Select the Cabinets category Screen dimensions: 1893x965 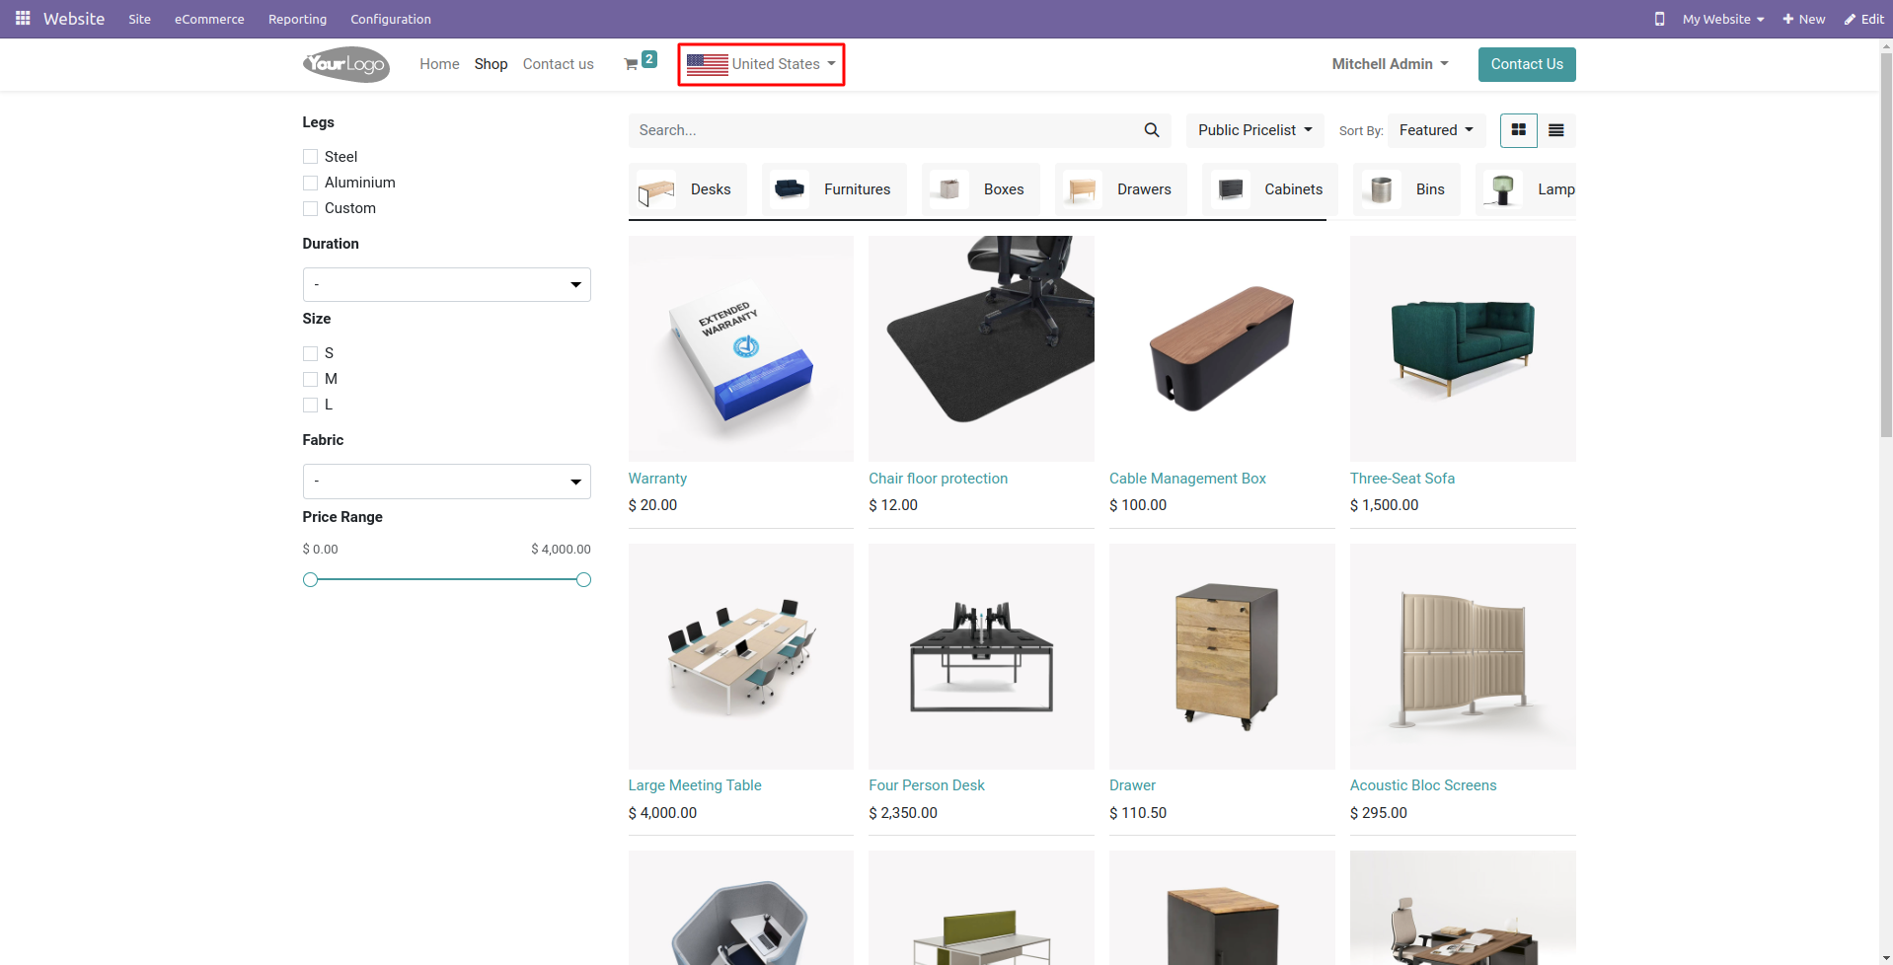click(x=1270, y=189)
